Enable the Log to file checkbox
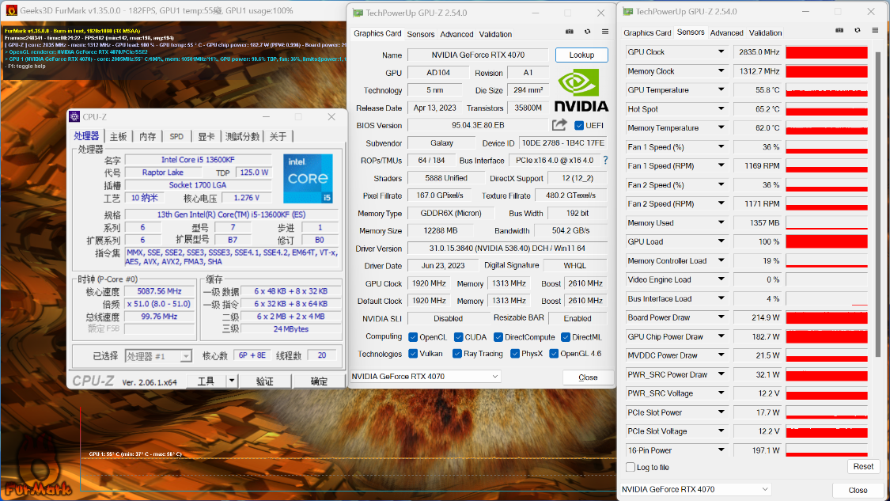 [x=629, y=468]
